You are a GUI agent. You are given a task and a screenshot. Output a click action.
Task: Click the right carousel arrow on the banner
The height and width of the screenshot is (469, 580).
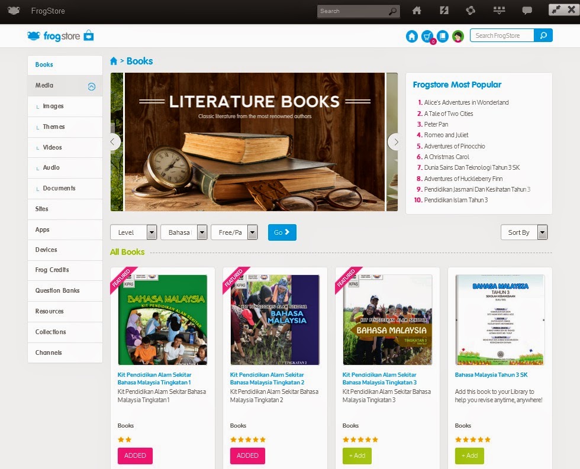[x=395, y=142]
